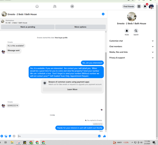Click the volume icon in system tray

[141, 142]
